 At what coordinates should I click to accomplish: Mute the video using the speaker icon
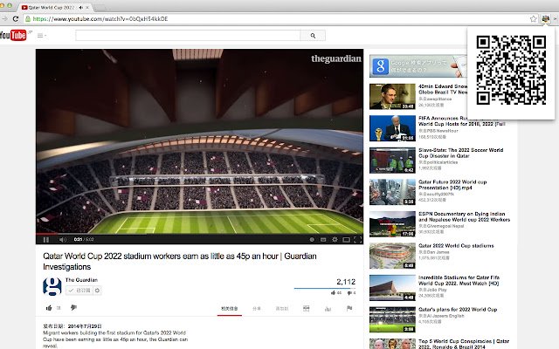63,240
